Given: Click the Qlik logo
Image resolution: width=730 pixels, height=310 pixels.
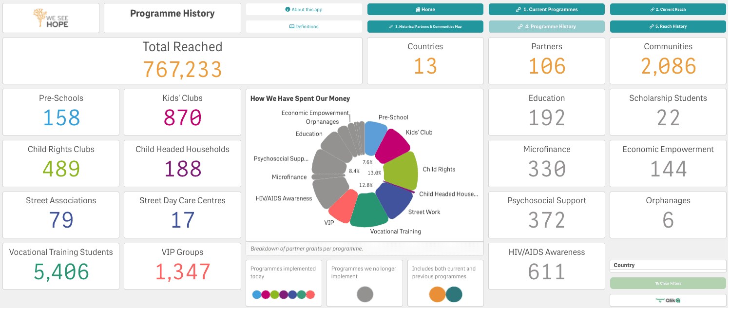Looking at the screenshot, I should (668, 300).
